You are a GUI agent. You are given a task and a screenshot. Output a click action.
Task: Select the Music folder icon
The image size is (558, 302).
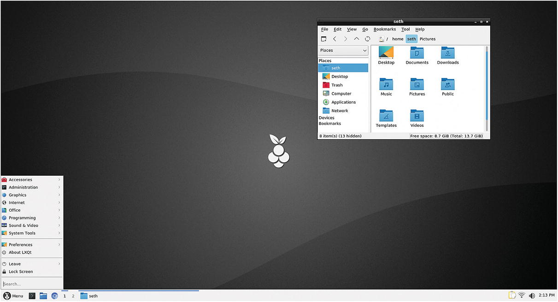[386, 87]
